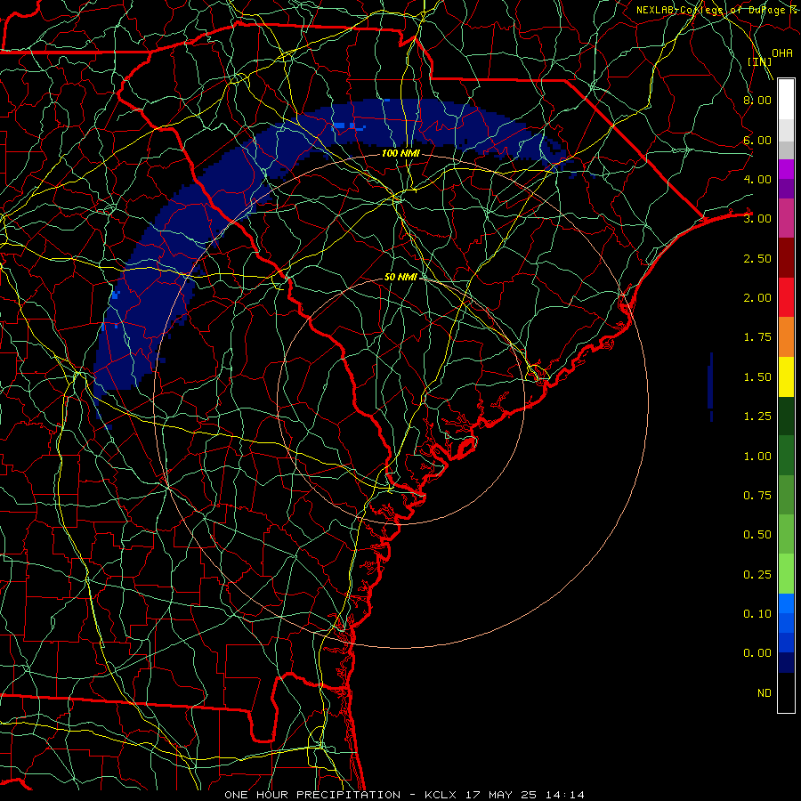Click the 100 NMI range ring label
The width and height of the screenshot is (801, 801).
[x=400, y=153]
